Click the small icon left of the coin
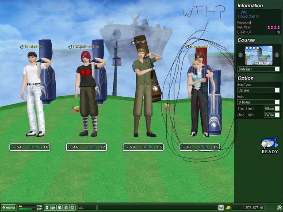The height and width of the screenshot is (212, 283). pos(221,208)
